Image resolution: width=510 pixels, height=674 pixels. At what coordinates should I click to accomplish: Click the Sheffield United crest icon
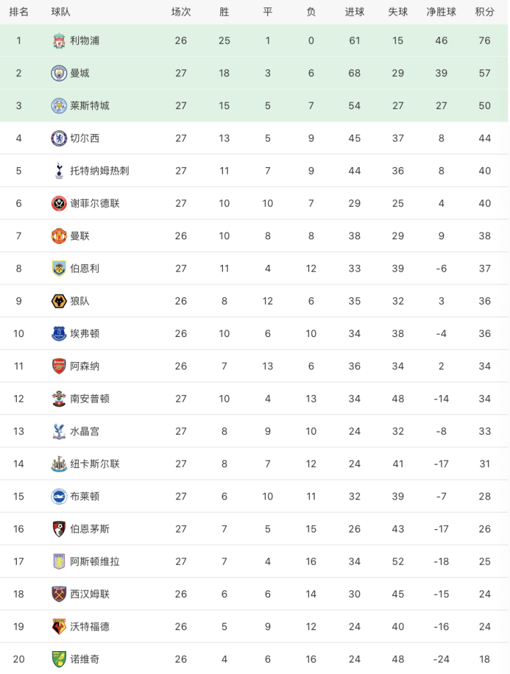[x=59, y=204]
